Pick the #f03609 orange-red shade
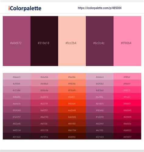Screen dimensions: 144x152 pos(72,103)
